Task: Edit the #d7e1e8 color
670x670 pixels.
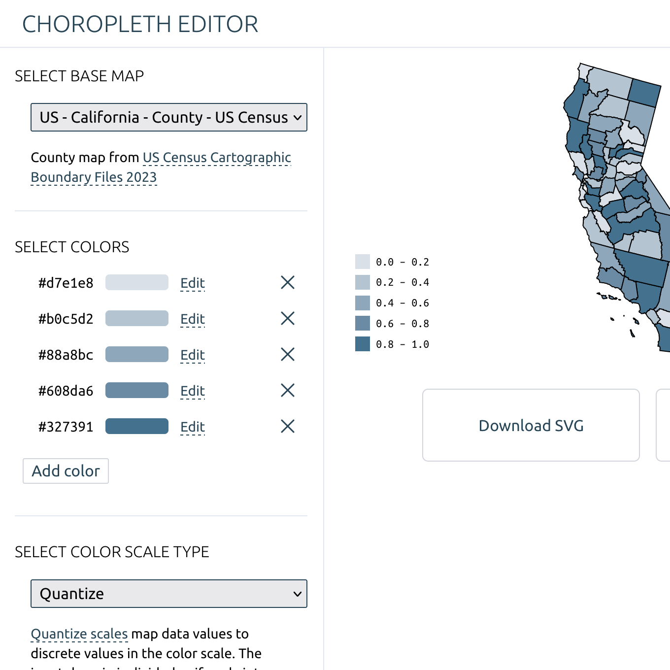Action: click(192, 283)
